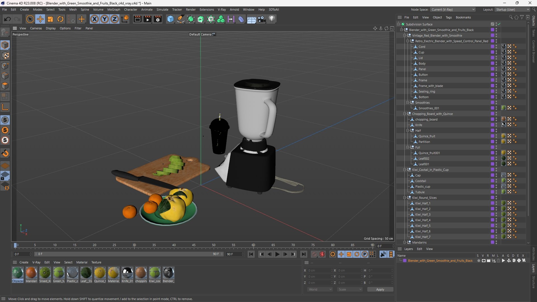537x302 pixels.
Task: Open the Node Space dropdown
Action: 453,10
